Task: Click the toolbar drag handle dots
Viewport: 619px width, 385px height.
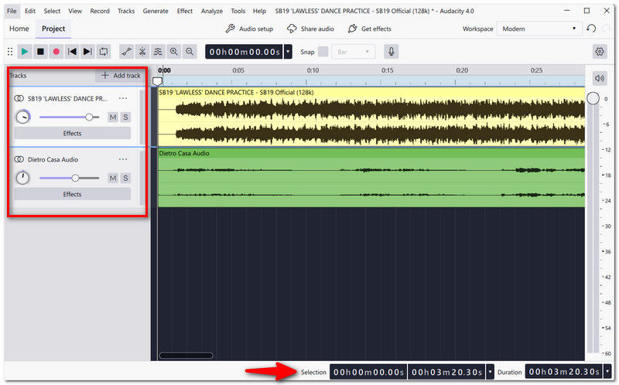Action: [10, 52]
